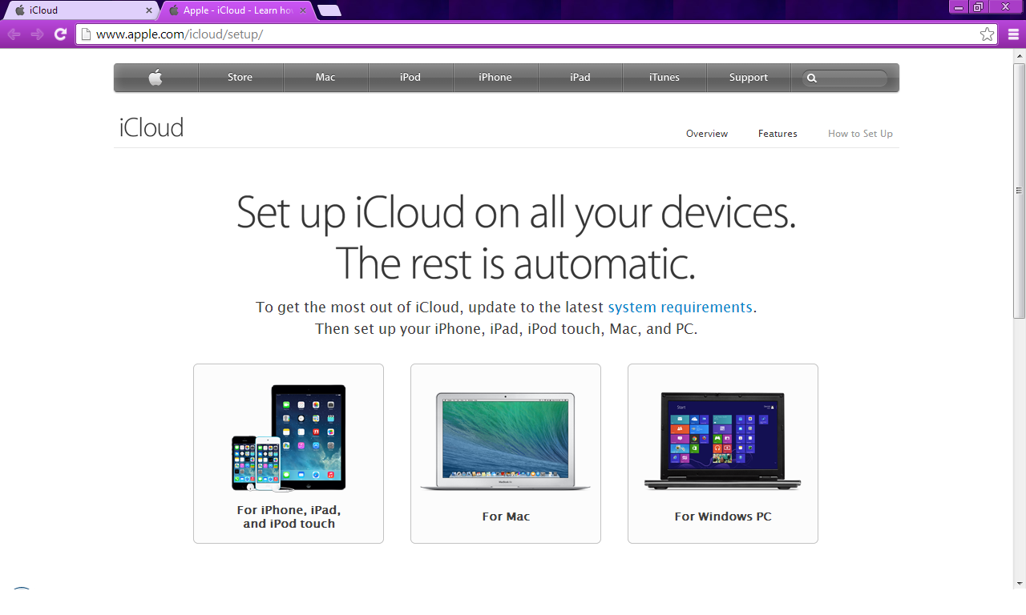Click the Apple site search field
The height and width of the screenshot is (615, 1026).
845,78
